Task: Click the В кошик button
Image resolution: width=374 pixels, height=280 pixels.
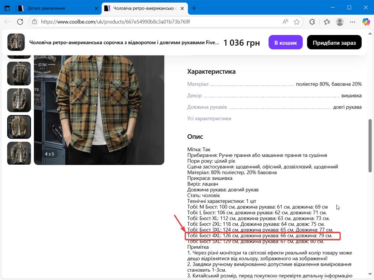Action: click(x=285, y=42)
